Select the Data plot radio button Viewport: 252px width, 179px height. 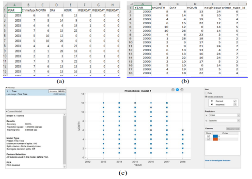click(x=206, y=93)
